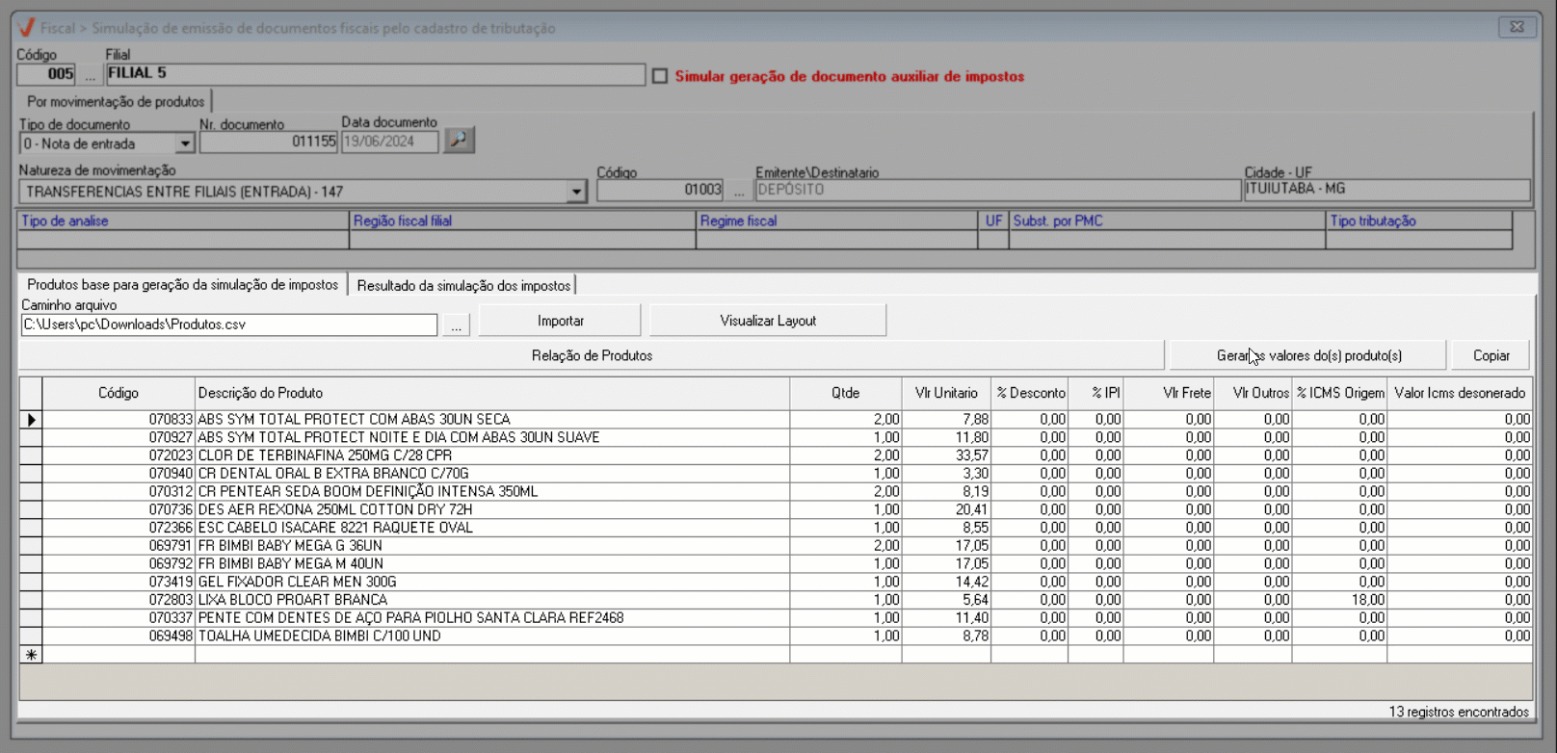The image size is (1557, 753).
Task: Switch to Resultado da simulação dos impostos tab
Action: coord(463,286)
